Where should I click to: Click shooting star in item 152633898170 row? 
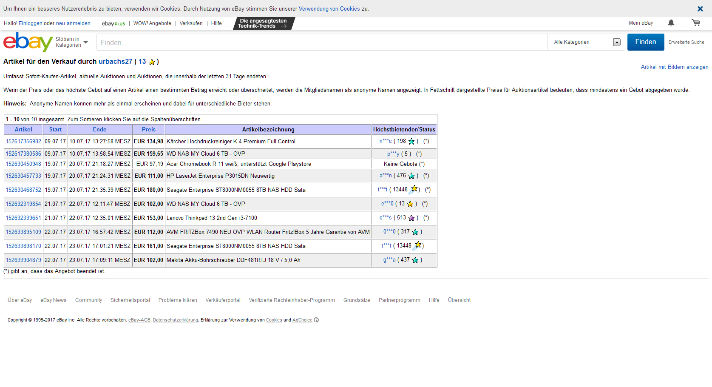417,246
